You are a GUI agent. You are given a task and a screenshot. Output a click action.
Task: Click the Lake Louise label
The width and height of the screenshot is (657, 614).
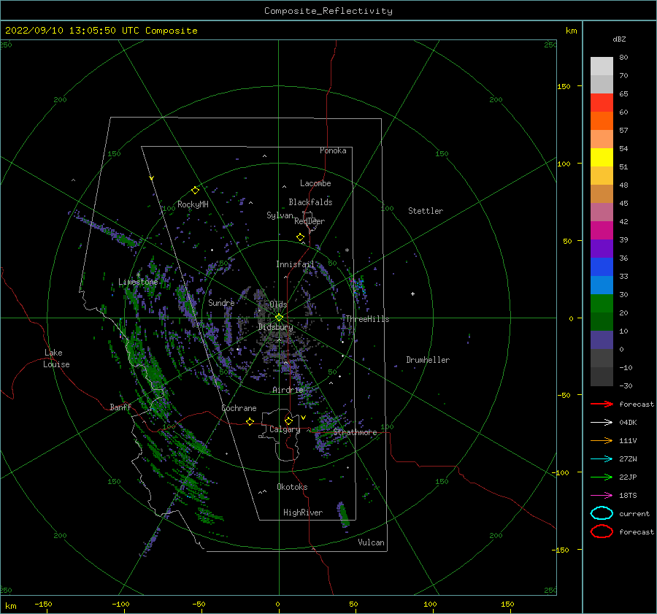coord(56,358)
